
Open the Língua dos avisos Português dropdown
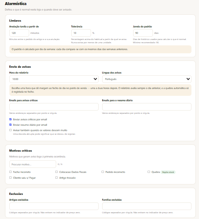click(x=147, y=79)
